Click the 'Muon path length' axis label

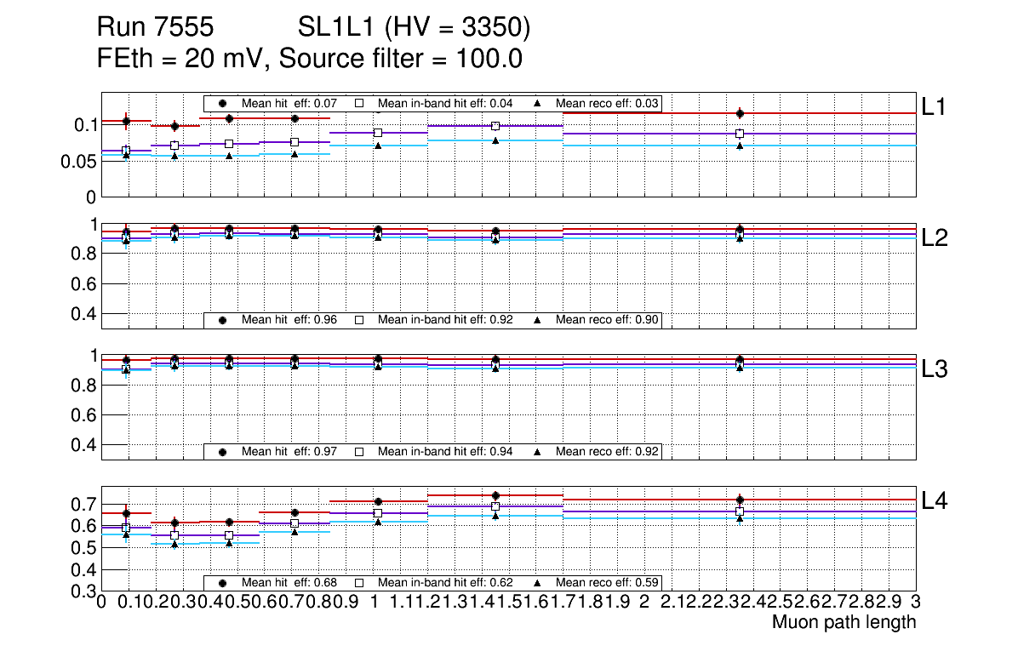click(844, 622)
